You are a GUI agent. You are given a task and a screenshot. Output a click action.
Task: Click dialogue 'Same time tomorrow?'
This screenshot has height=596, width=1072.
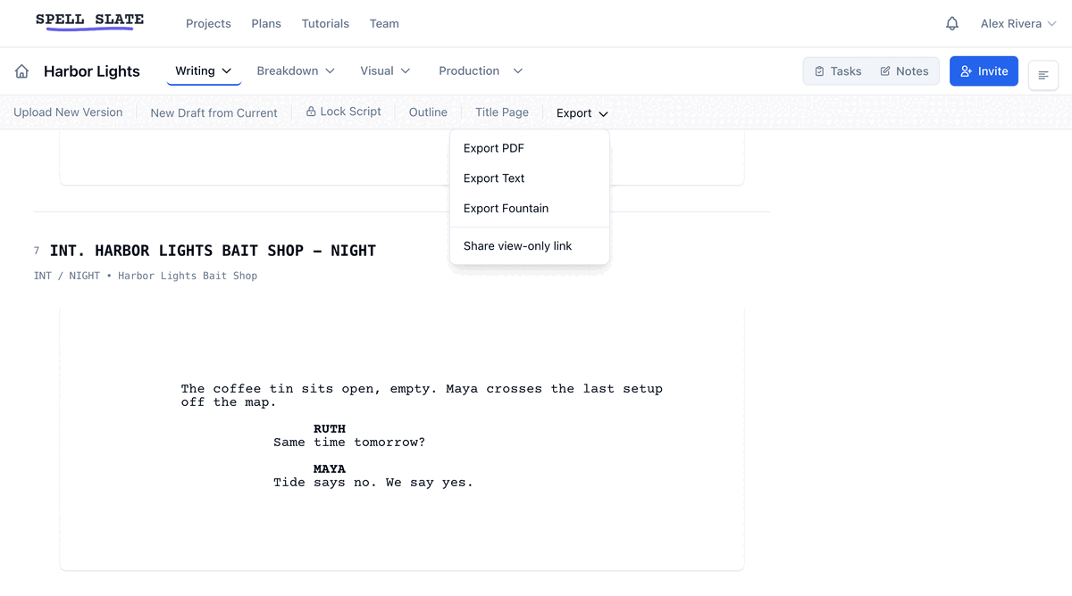tap(349, 443)
